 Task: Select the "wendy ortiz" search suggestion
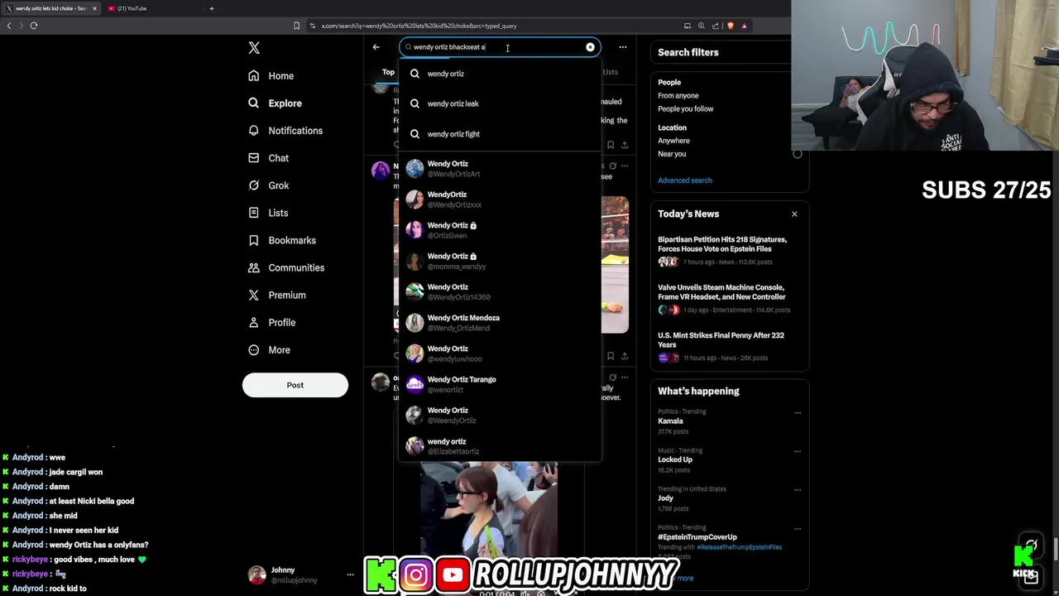(x=500, y=74)
